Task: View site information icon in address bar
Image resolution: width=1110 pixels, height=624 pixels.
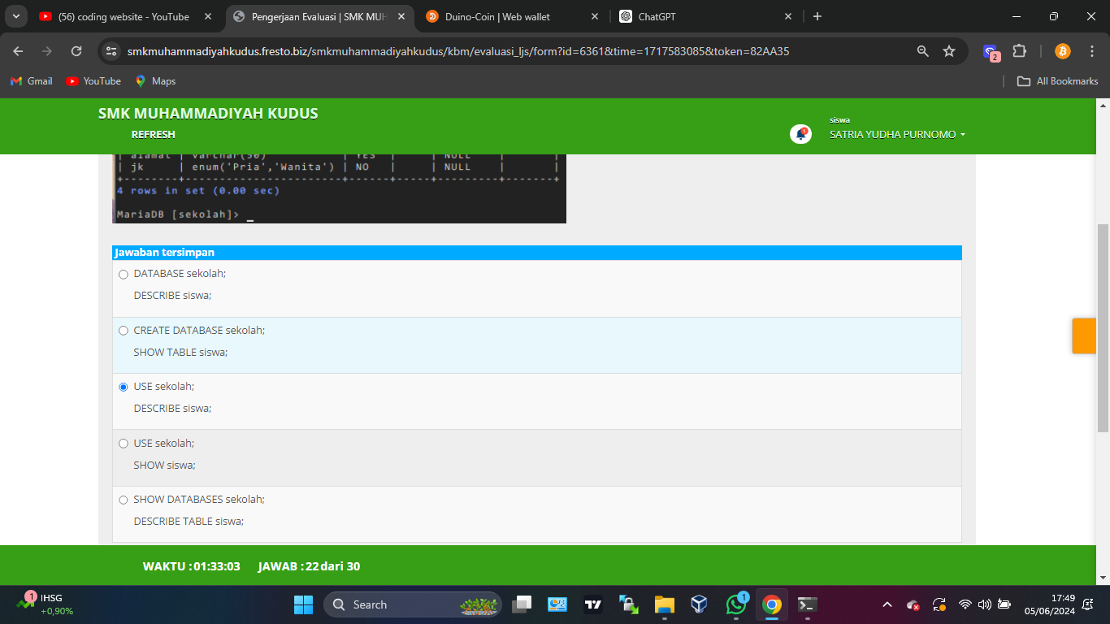Action: [111, 51]
